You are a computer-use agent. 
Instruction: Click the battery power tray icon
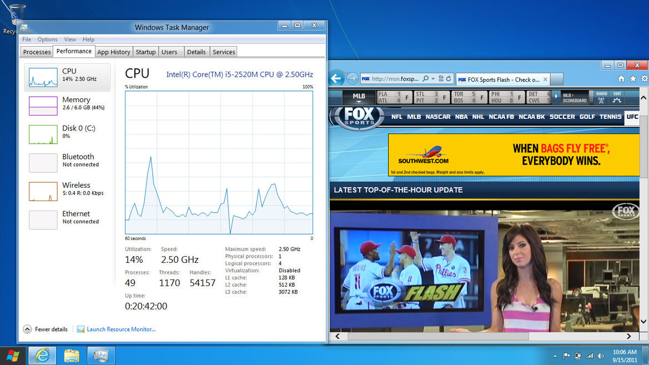pos(578,356)
